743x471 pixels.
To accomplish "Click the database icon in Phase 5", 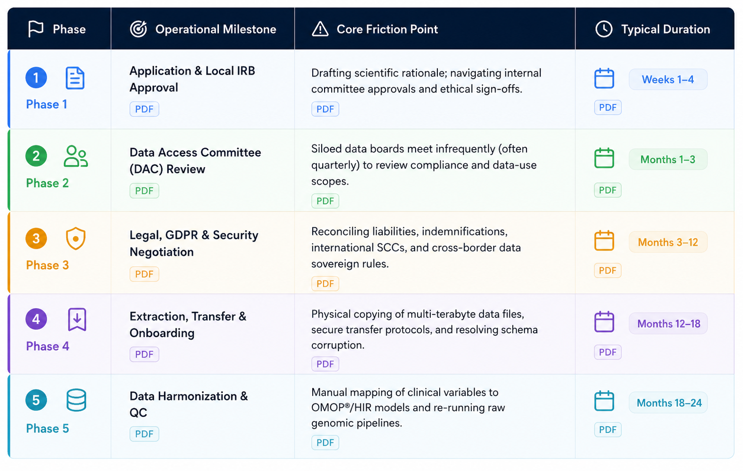I will 76,400.
